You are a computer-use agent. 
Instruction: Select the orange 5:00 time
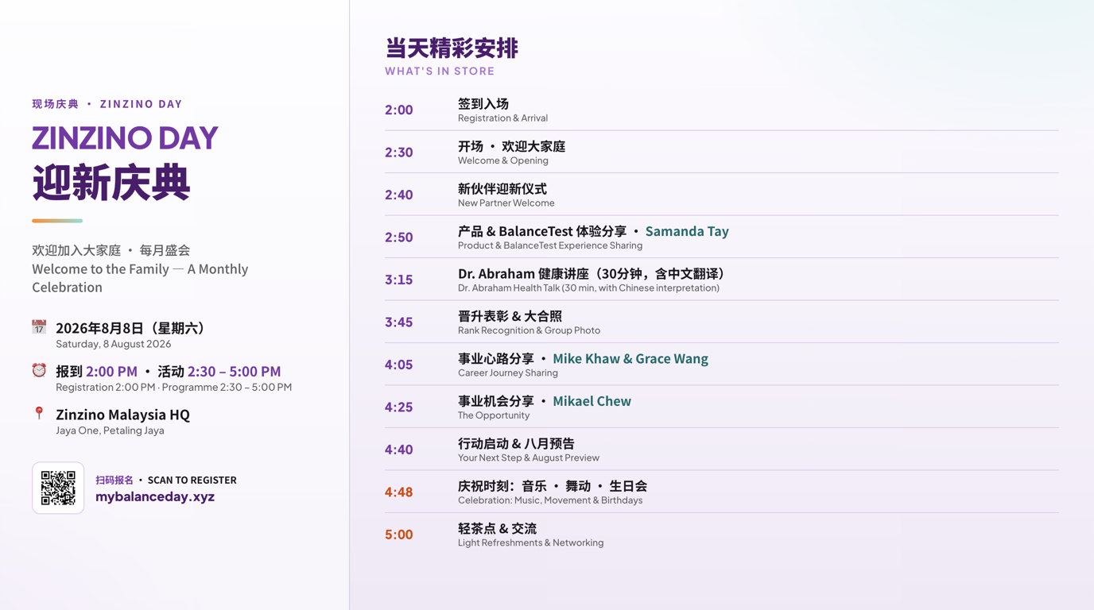(x=399, y=535)
